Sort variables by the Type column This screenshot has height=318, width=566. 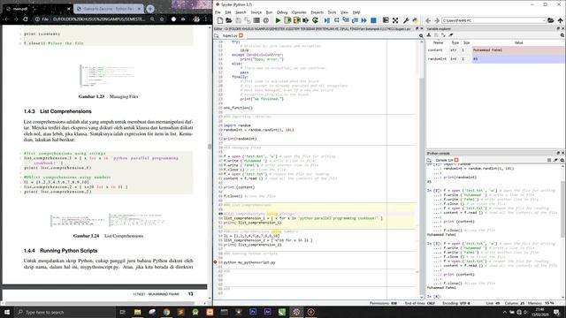pos(455,42)
